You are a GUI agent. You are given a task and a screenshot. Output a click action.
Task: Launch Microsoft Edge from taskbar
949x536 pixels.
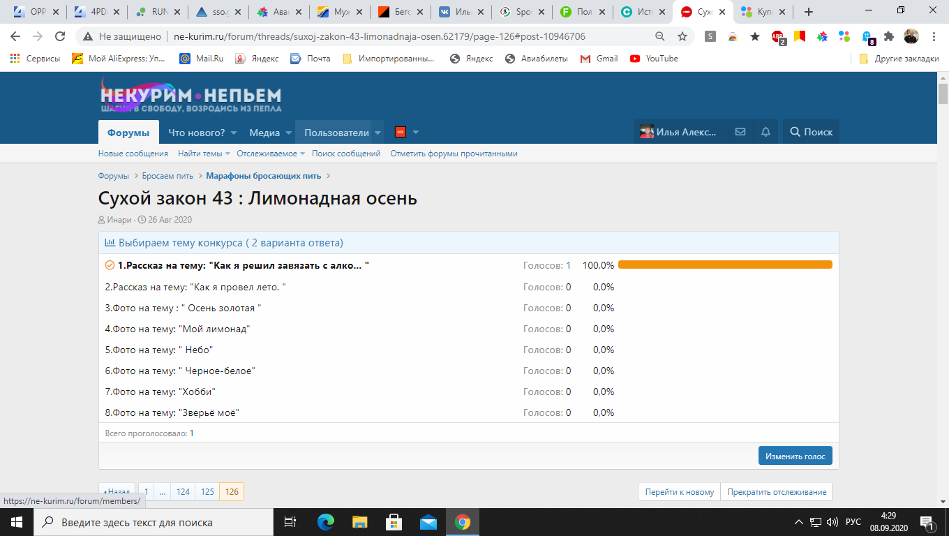click(326, 522)
